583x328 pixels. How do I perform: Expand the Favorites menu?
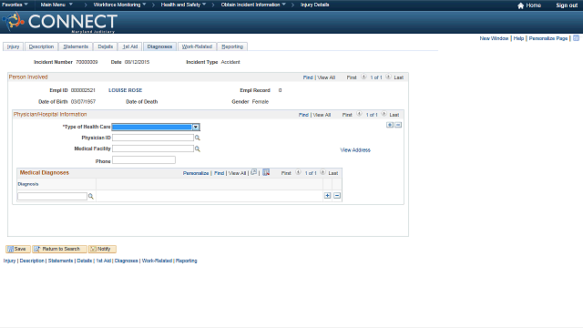[x=15, y=5]
